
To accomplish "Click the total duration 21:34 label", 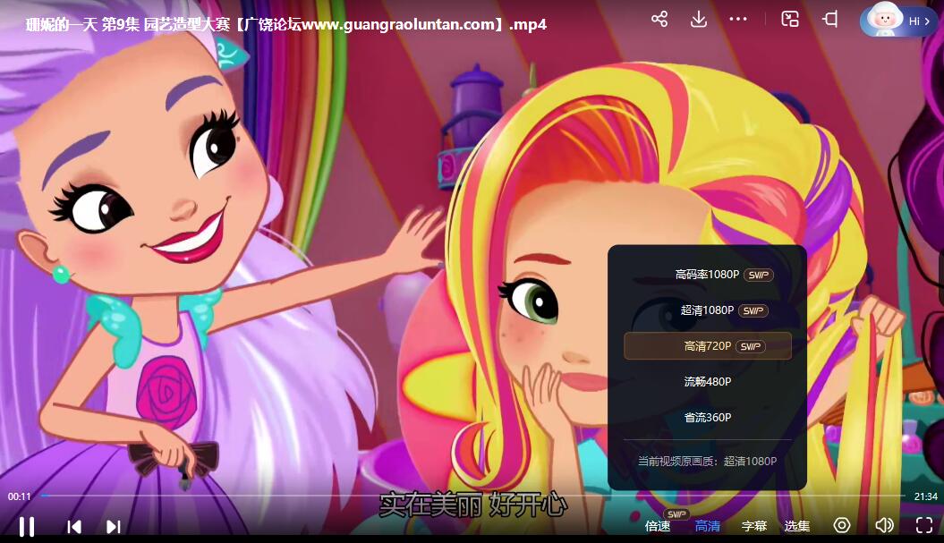I will tap(926, 496).
